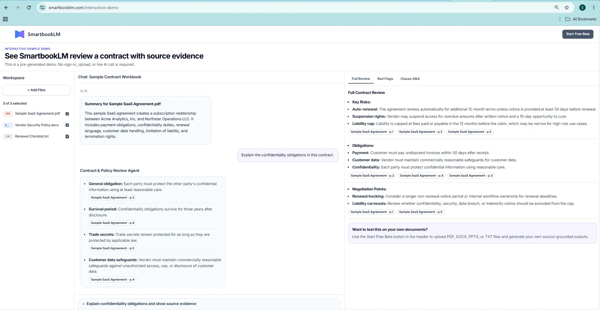The width and height of the screenshot is (600, 310).
Task: Uncheck Vendor Security Policy.docx checkbox
Action: tap(67, 125)
